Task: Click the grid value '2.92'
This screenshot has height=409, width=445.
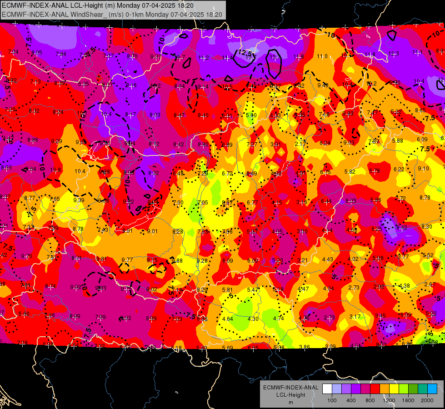Action: click(379, 286)
